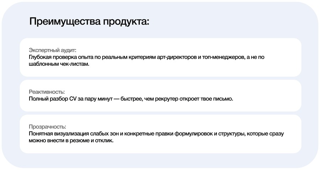Image resolution: width=320 pixels, height=170 pixels.
Task: Select the "Прозрачность:" card label
Action: [47, 127]
